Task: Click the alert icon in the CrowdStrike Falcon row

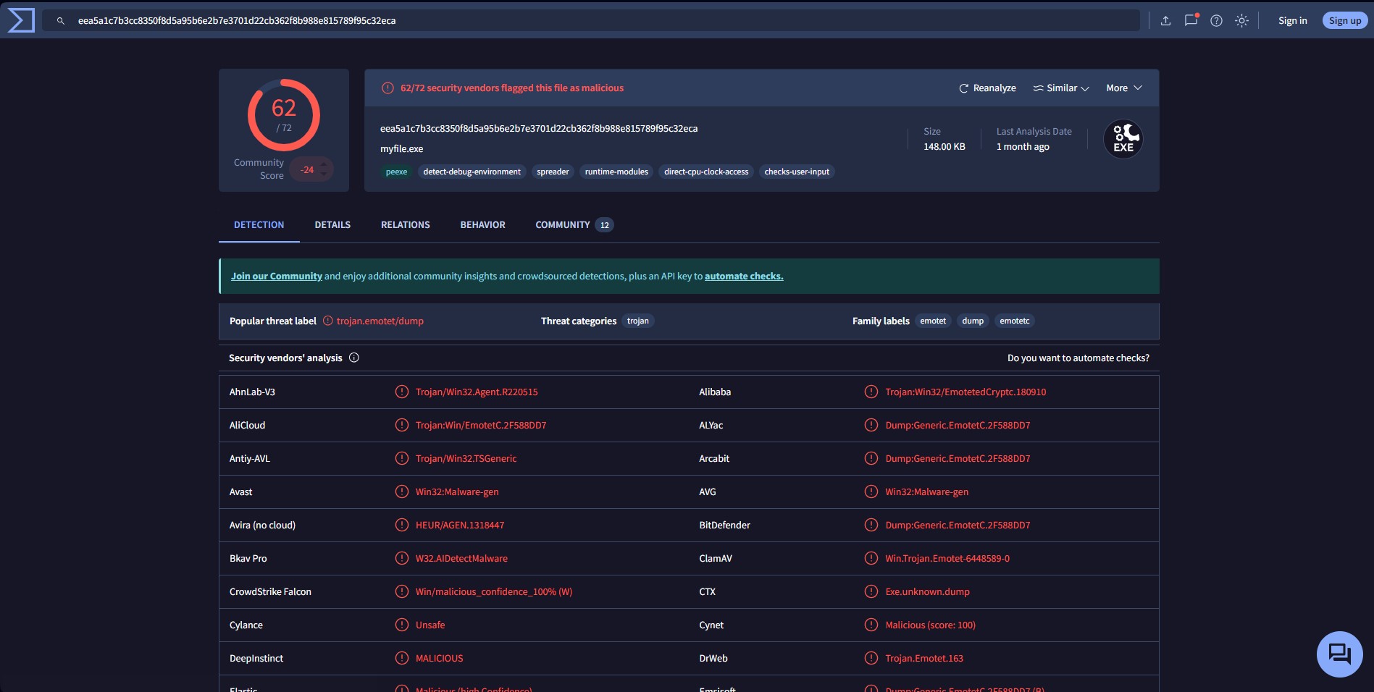Action: (x=402, y=591)
